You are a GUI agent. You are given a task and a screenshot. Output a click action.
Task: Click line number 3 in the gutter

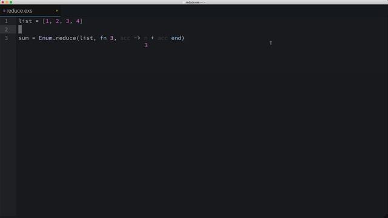6,38
